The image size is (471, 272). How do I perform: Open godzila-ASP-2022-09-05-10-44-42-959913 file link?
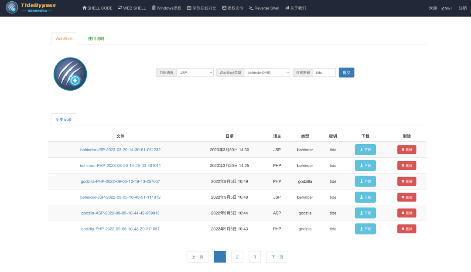pos(120,213)
